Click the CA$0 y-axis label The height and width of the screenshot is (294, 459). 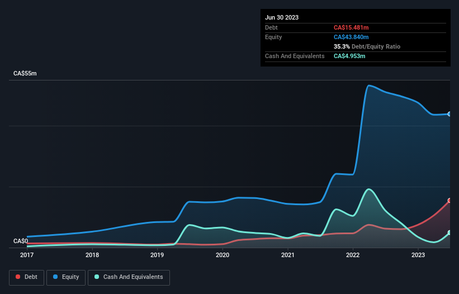click(x=21, y=241)
